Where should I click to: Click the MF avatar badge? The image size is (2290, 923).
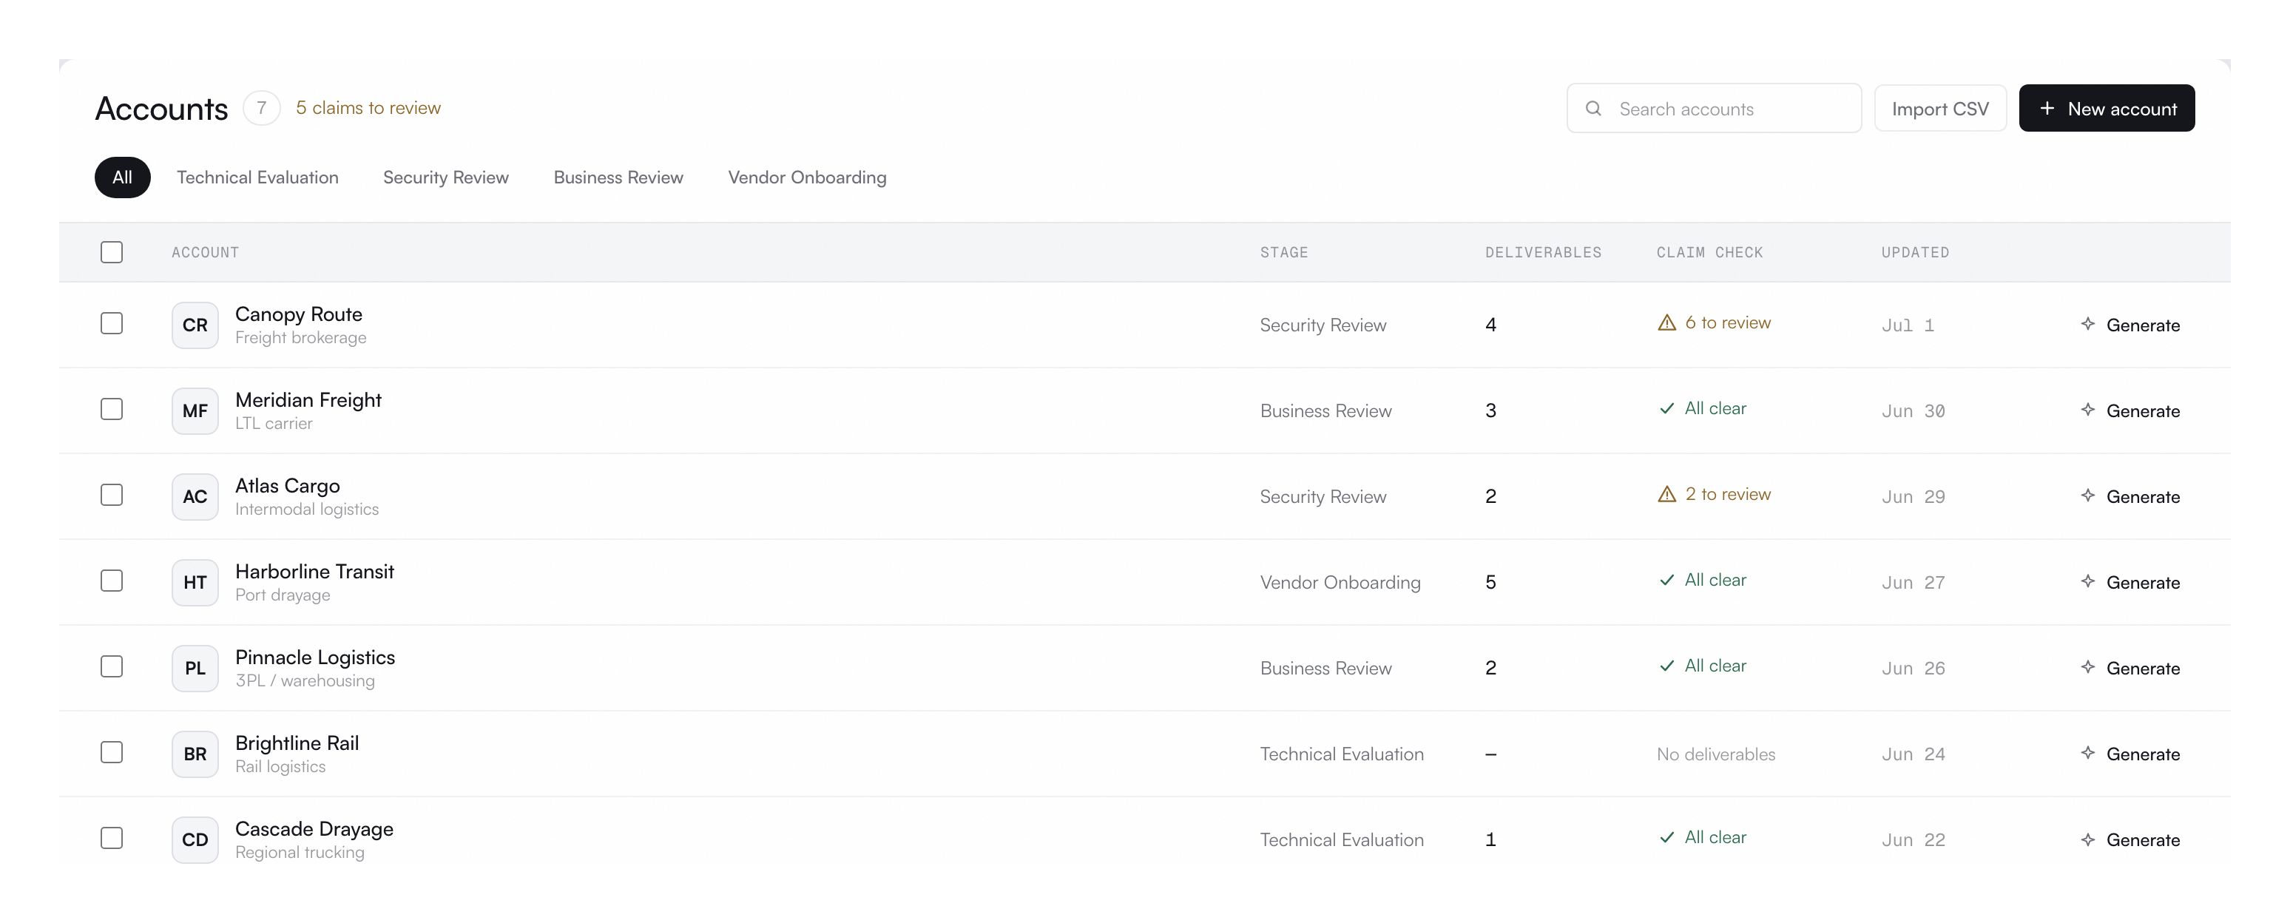tap(195, 410)
